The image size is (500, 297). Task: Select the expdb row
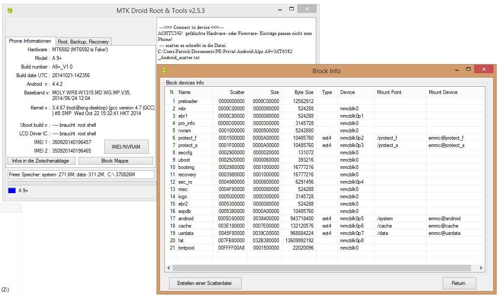pos(325,211)
